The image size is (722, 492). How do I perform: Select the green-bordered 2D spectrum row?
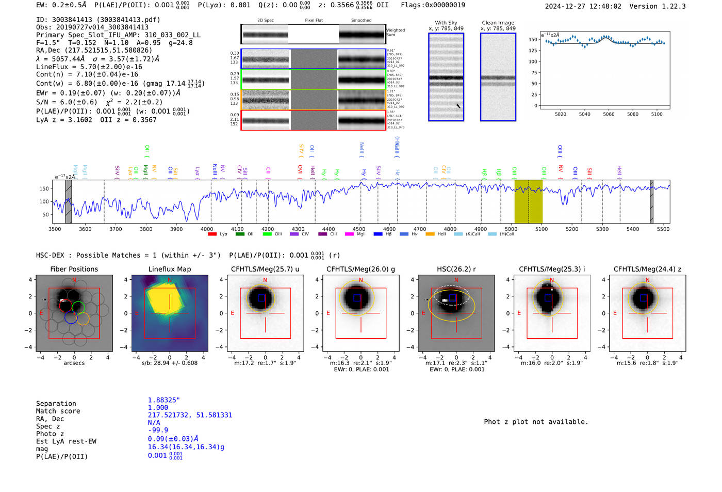(314, 79)
